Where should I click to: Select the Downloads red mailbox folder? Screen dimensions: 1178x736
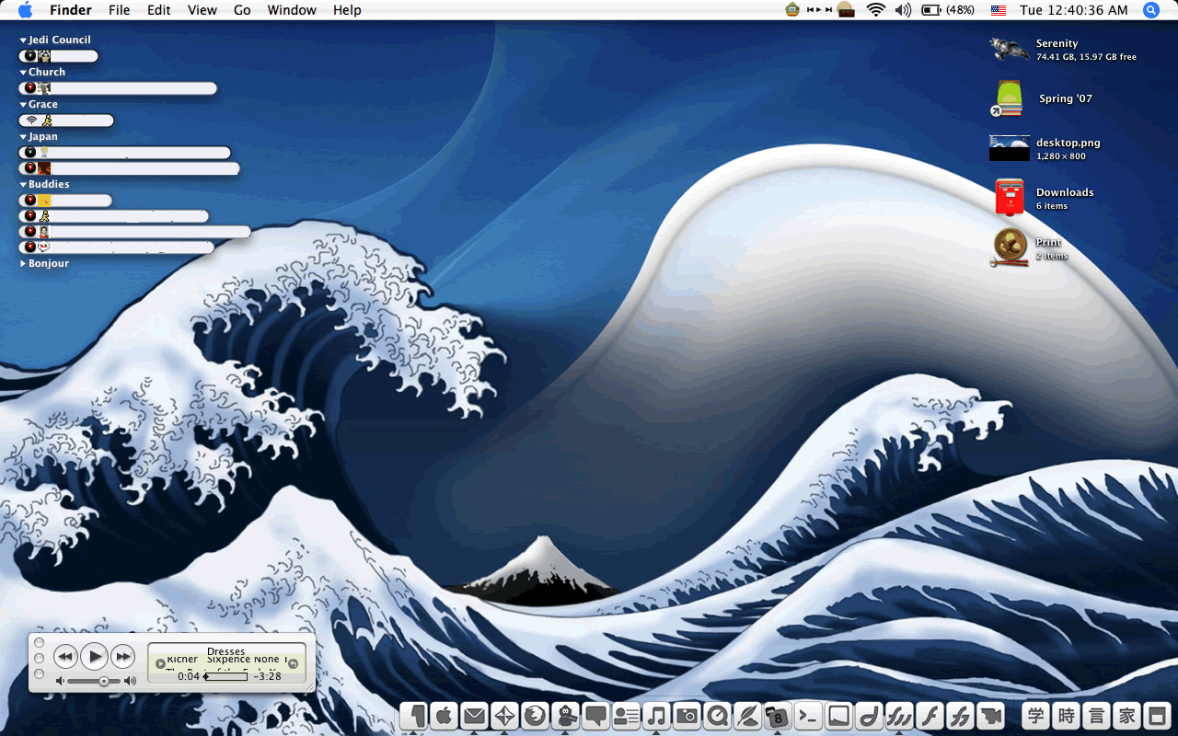[x=1009, y=198]
